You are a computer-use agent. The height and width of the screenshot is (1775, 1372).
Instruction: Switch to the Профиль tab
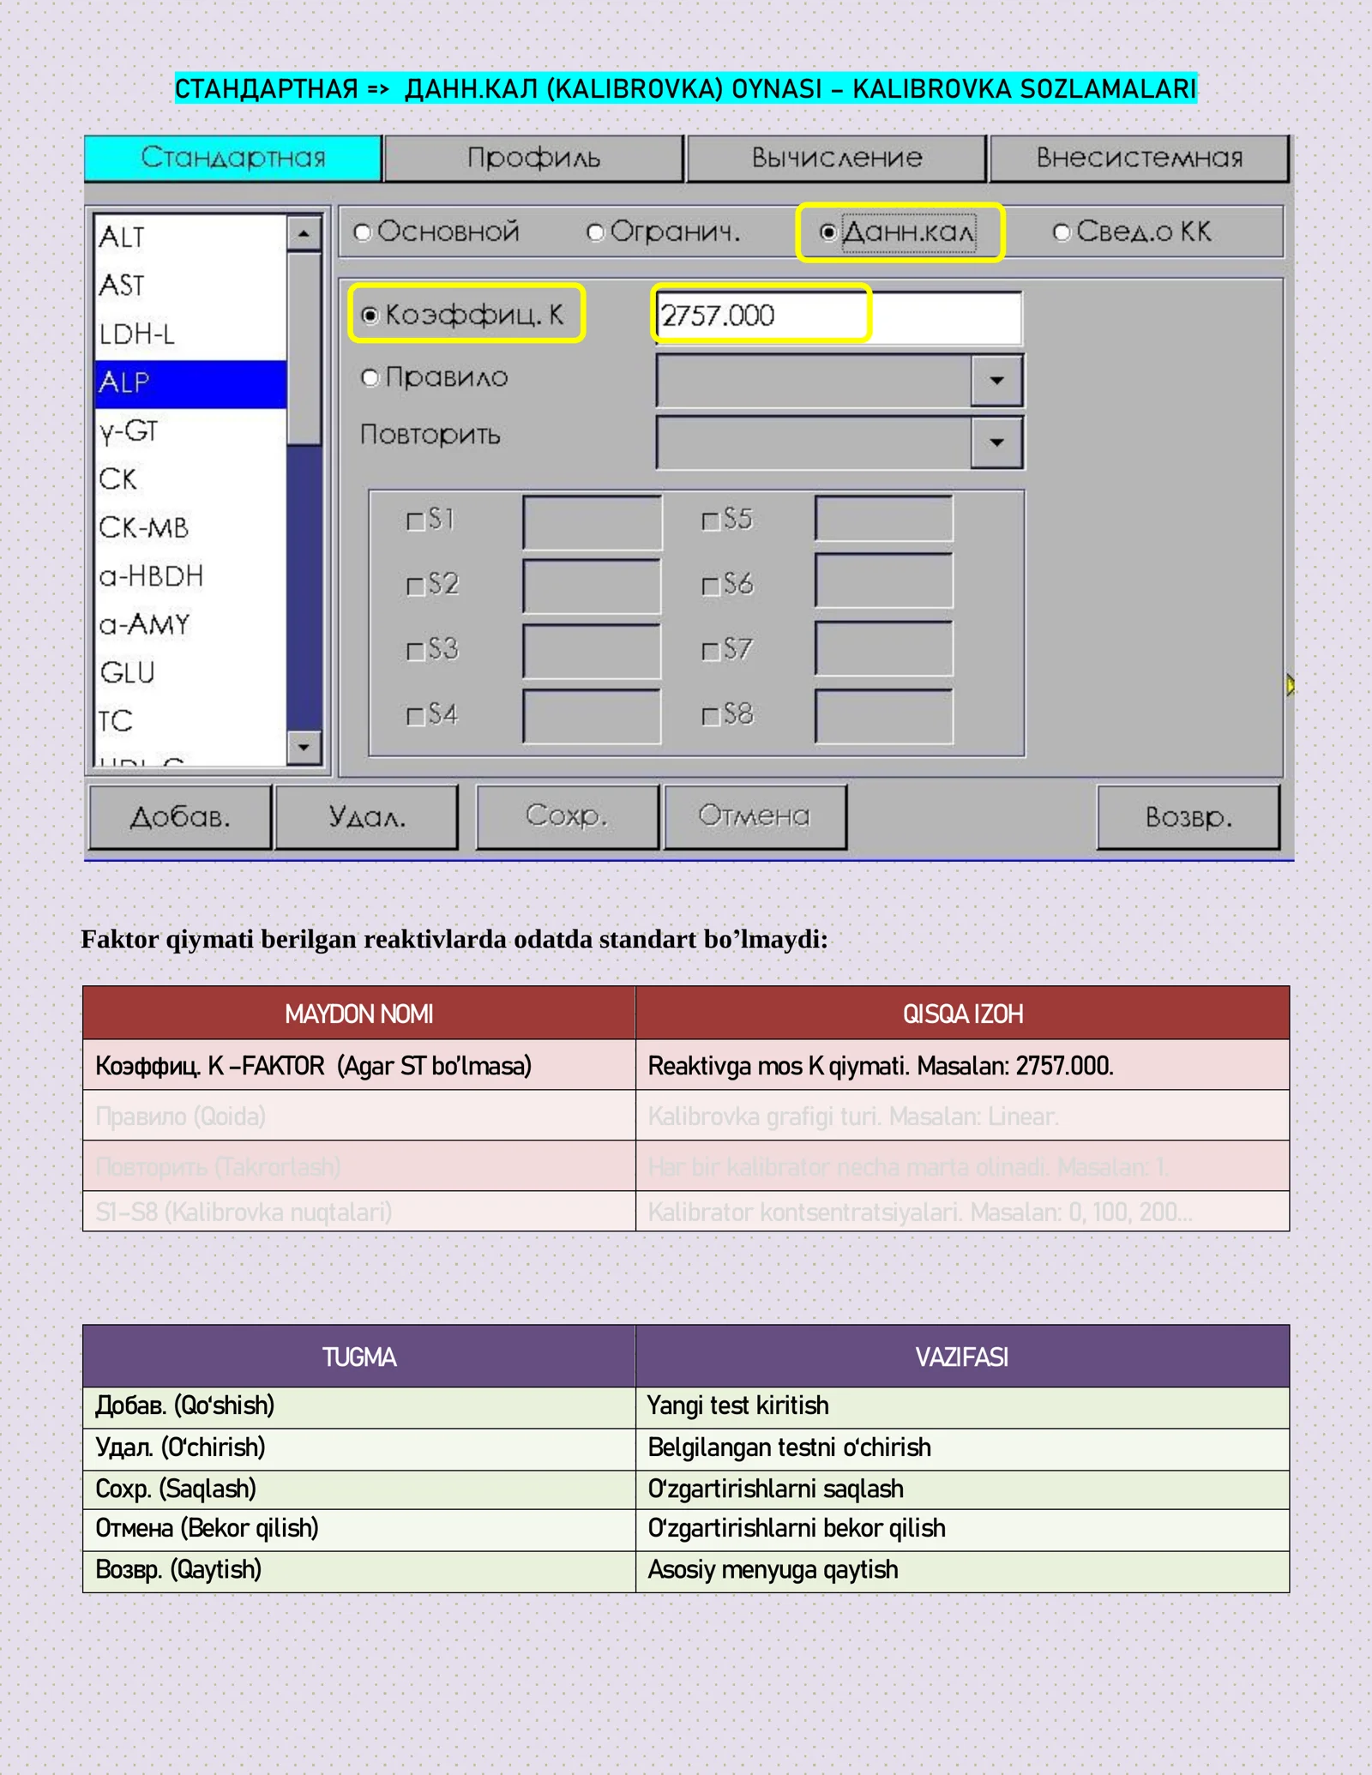[x=533, y=159]
